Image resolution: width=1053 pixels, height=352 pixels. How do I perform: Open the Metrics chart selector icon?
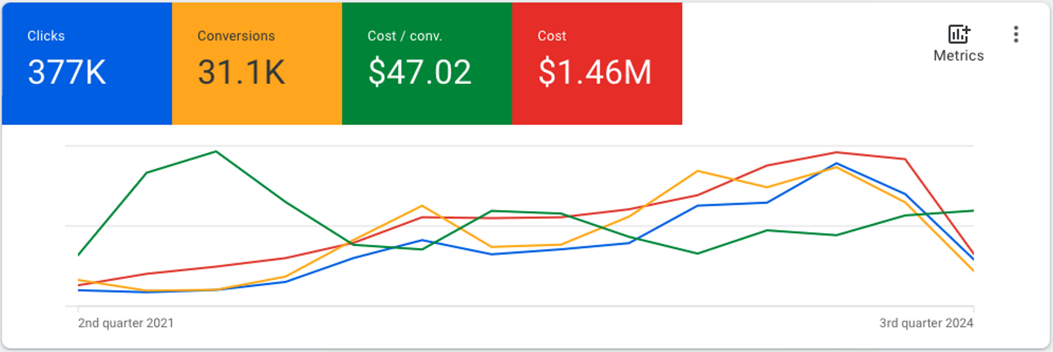(959, 34)
